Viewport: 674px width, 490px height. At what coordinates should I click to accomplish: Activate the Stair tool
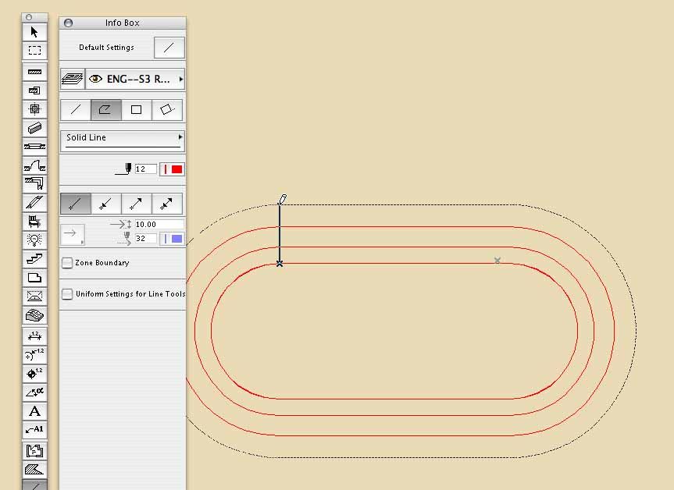pos(34,258)
